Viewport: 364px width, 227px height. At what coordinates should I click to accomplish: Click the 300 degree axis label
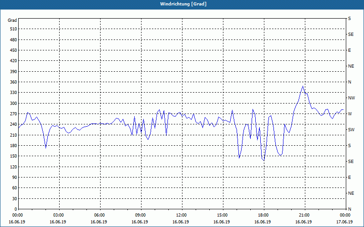point(14,104)
